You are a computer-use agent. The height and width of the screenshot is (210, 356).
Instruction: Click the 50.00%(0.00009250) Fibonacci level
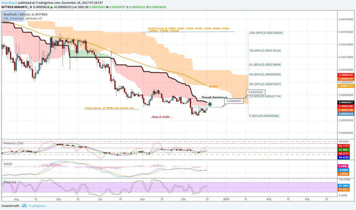(x=265, y=74)
